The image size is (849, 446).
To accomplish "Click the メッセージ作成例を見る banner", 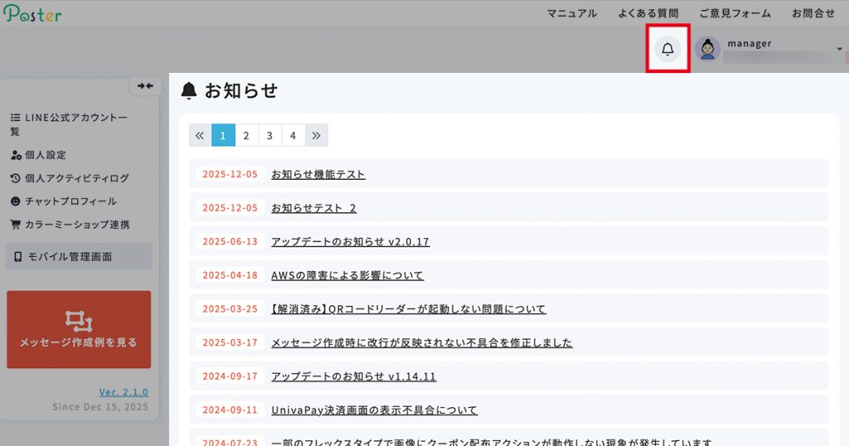I will pyautogui.click(x=79, y=329).
